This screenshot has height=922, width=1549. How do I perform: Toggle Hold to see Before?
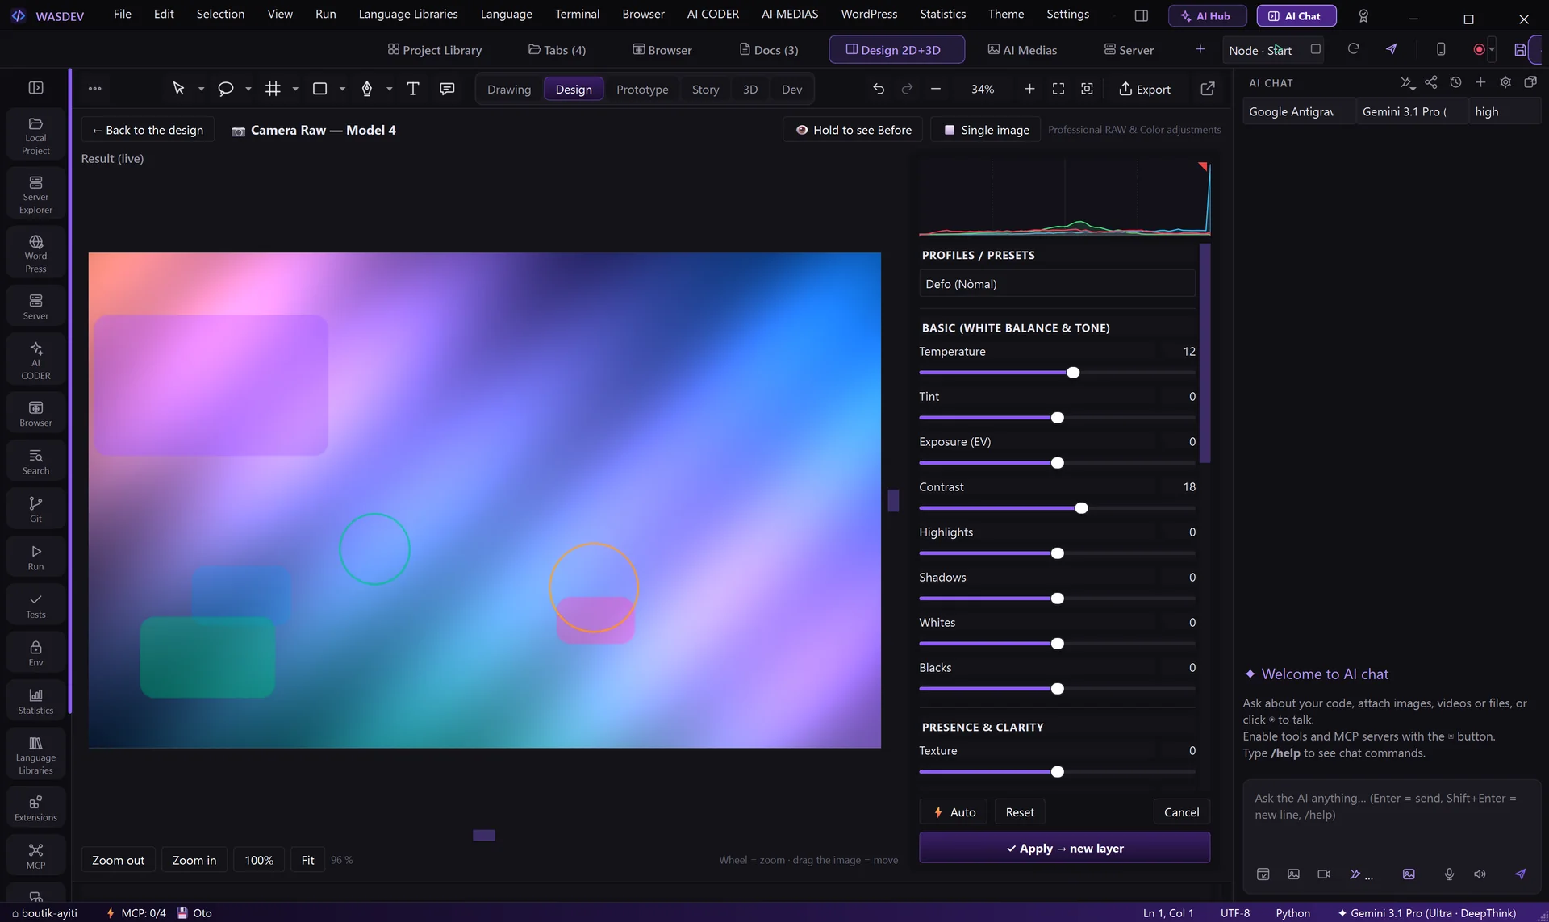(x=854, y=130)
